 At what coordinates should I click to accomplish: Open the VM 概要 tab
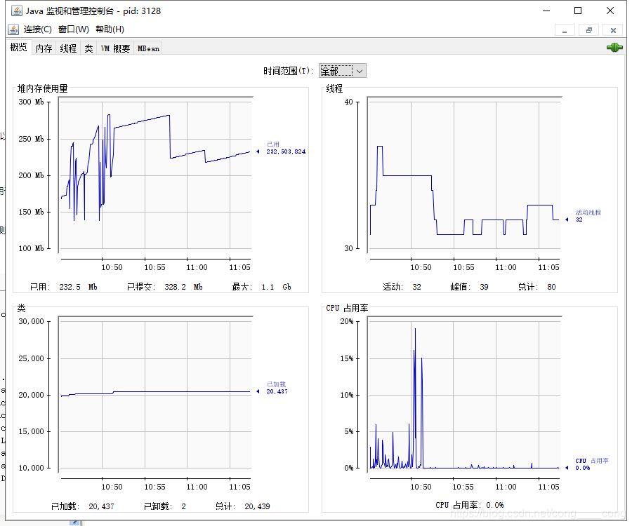115,48
